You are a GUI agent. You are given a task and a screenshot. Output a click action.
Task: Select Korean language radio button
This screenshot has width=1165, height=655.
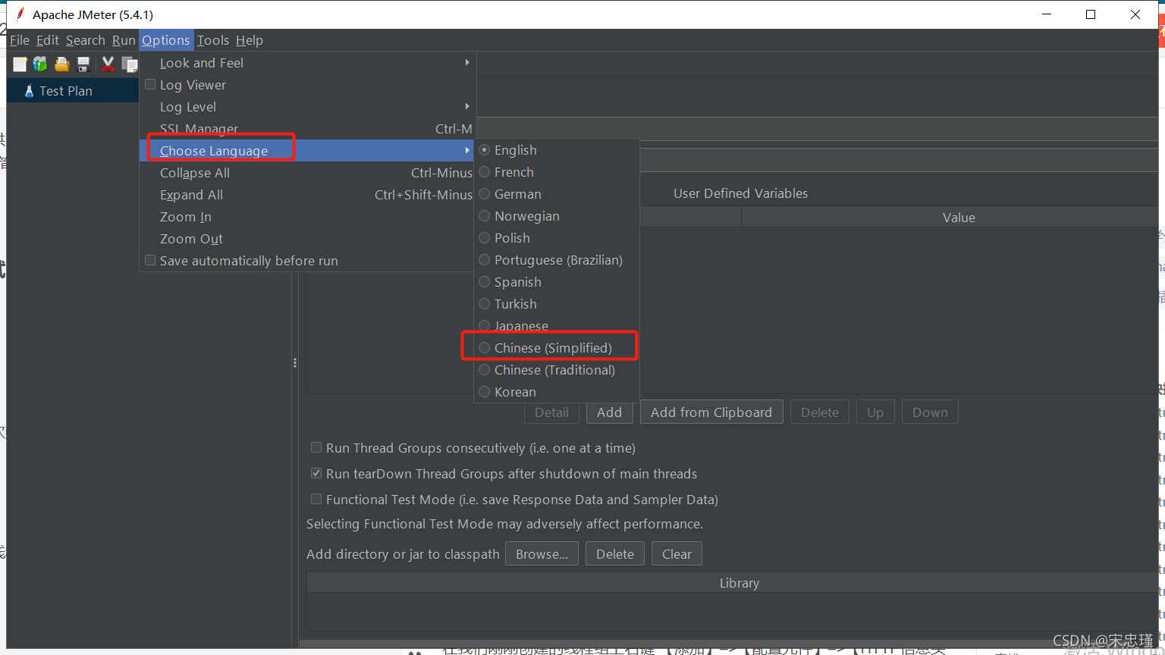coord(484,392)
